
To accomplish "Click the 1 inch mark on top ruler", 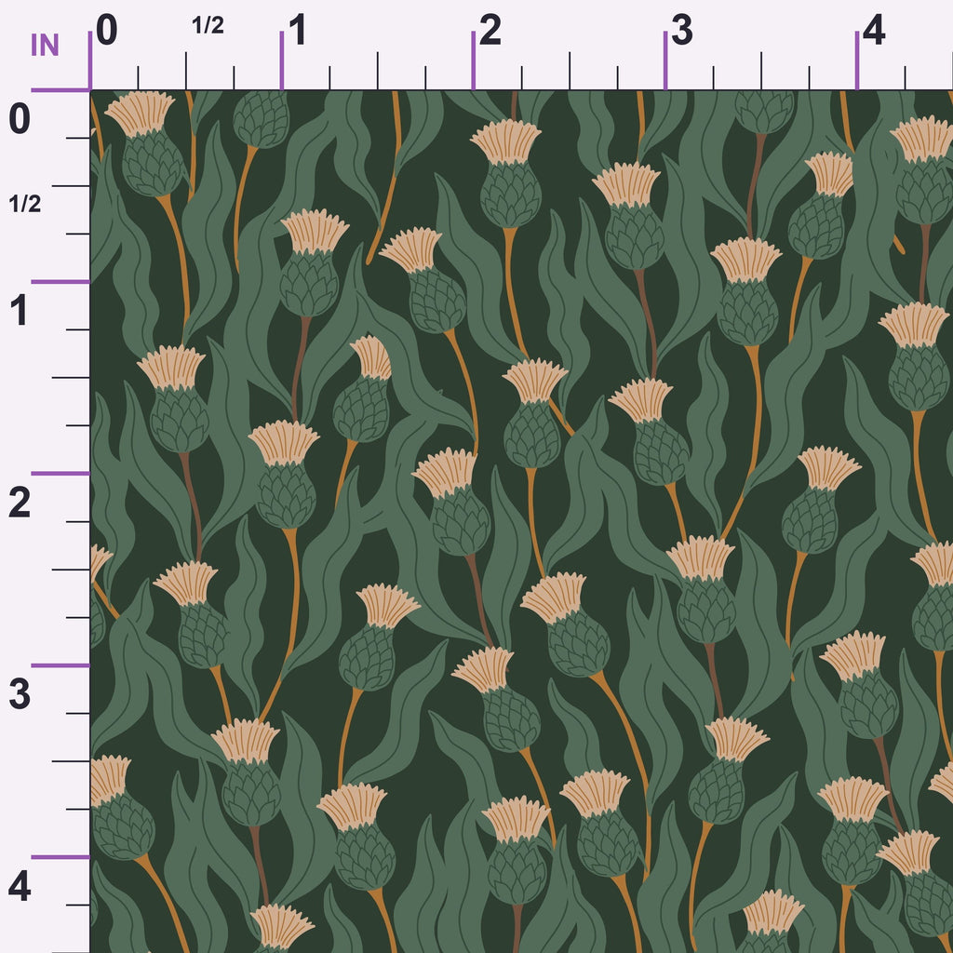I will point(297,31).
